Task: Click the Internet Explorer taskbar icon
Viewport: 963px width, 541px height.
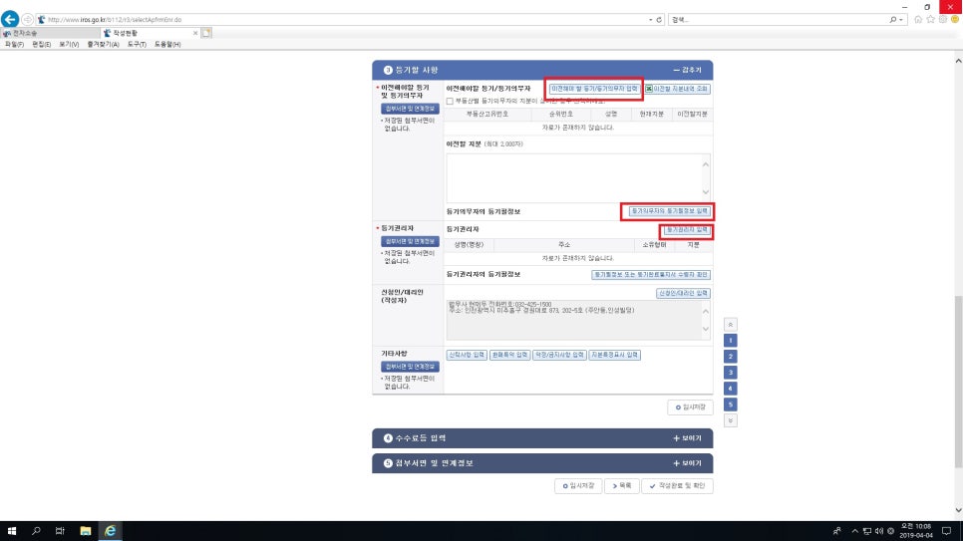Action: point(111,531)
